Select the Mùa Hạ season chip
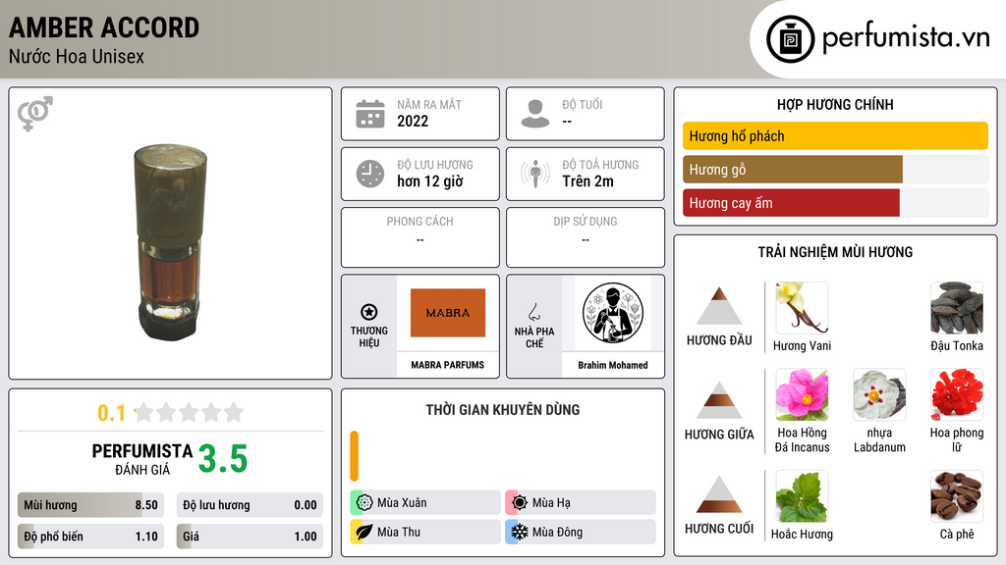Image resolution: width=1006 pixels, height=565 pixels. 581,502
